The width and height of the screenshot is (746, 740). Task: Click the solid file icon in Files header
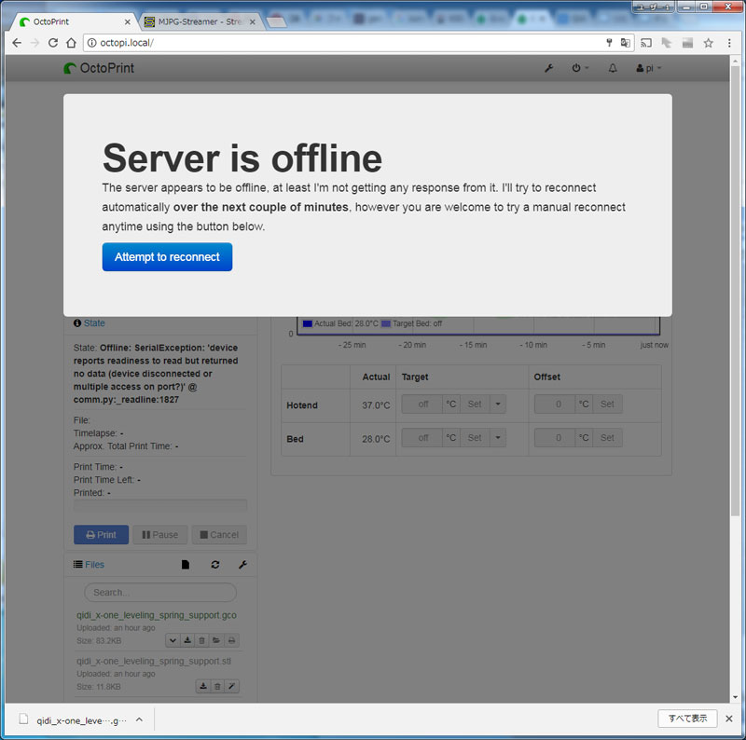[x=186, y=565]
